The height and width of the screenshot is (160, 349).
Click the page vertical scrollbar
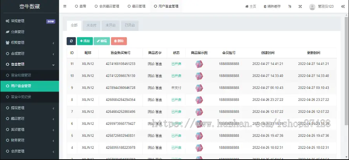[347, 71]
